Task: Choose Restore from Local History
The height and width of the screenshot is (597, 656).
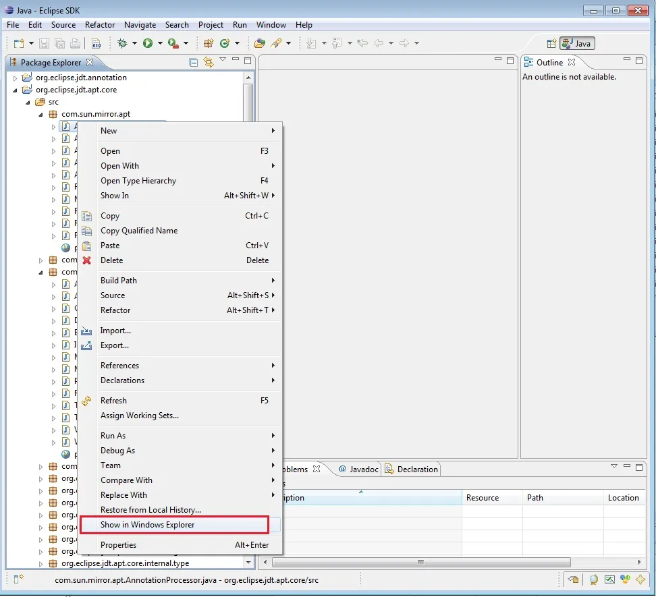Action: click(180, 509)
